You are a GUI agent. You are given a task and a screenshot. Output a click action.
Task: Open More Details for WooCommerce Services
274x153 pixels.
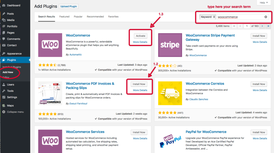[140, 138]
